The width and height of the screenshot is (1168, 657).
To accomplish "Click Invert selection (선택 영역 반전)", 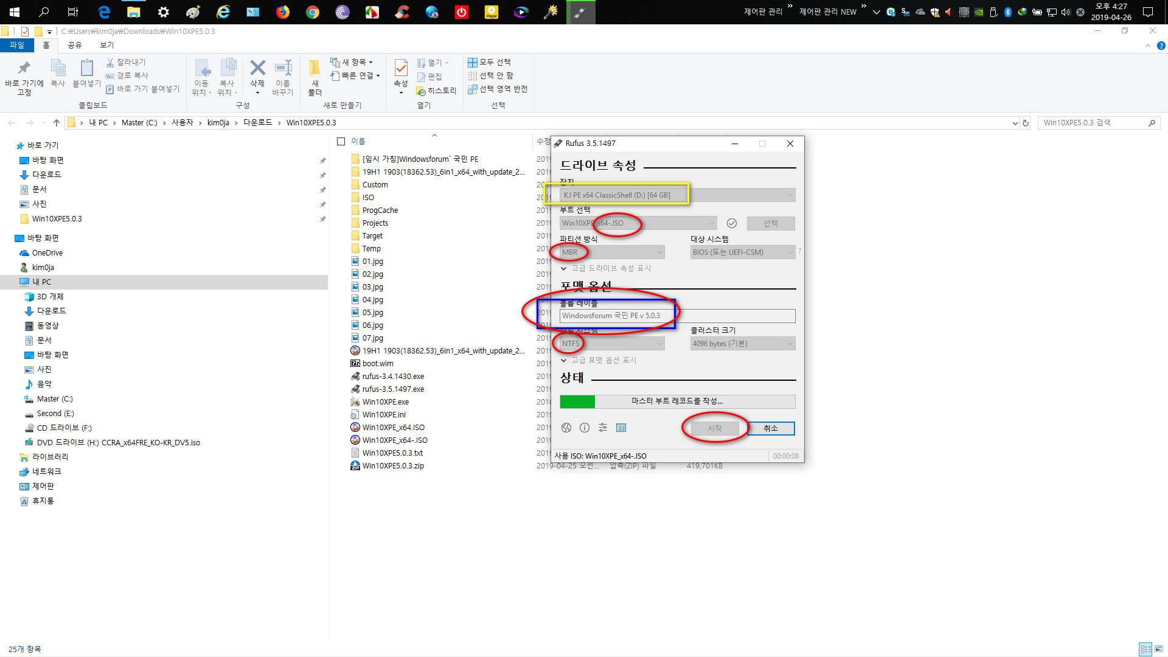I will point(498,89).
